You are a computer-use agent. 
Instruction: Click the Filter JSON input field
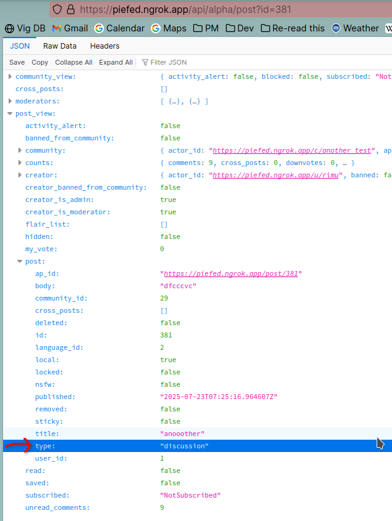coord(185,62)
